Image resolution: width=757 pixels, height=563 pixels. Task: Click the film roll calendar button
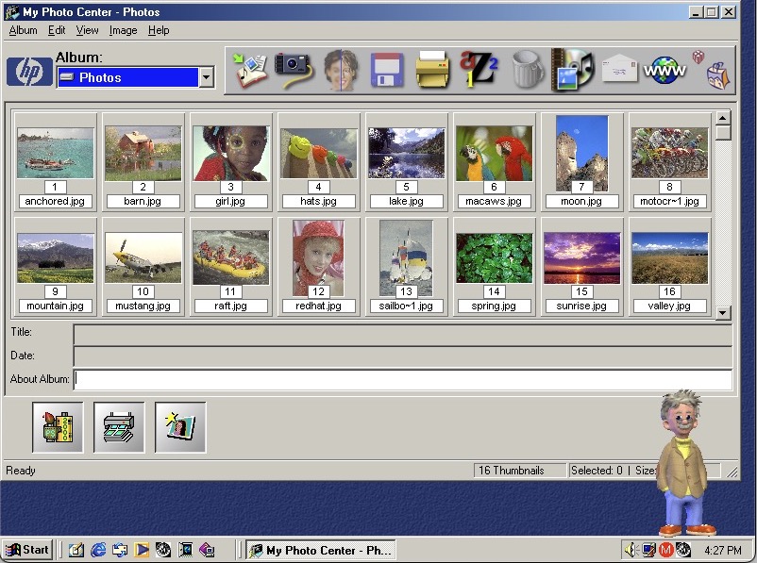point(58,427)
